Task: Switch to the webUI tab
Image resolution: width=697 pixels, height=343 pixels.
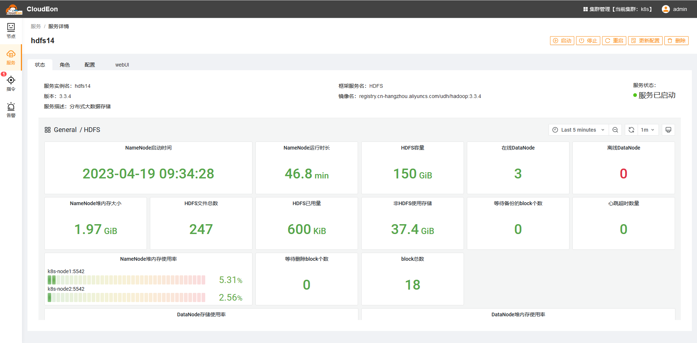Action: click(122, 65)
